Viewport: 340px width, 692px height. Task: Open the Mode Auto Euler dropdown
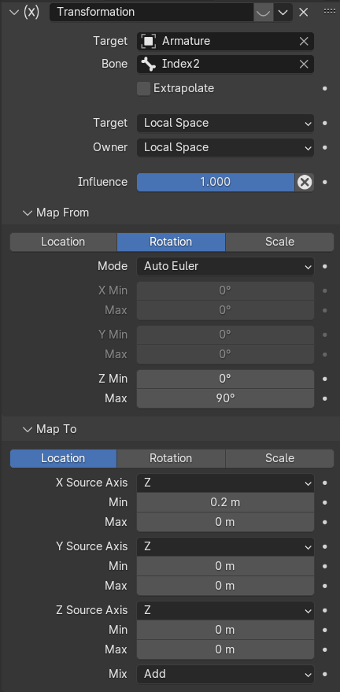pos(225,266)
